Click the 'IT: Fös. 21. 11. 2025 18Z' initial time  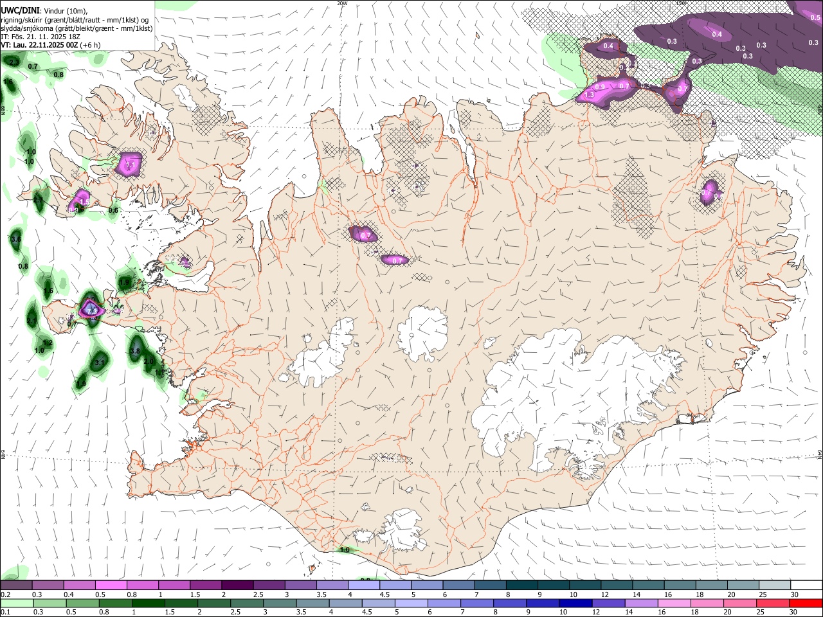click(x=41, y=37)
